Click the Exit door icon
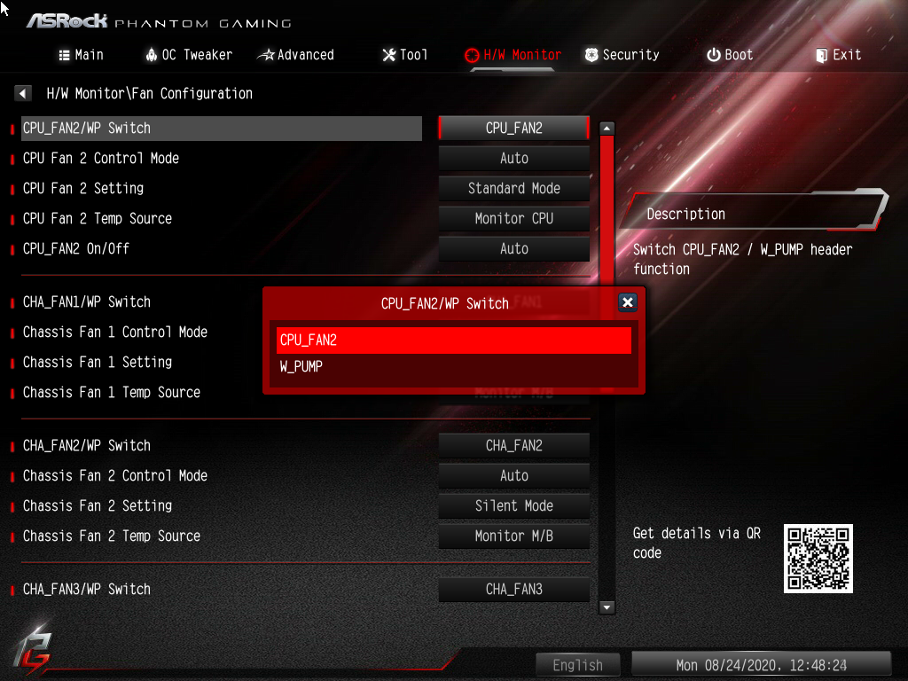The height and width of the screenshot is (681, 908). (x=821, y=55)
